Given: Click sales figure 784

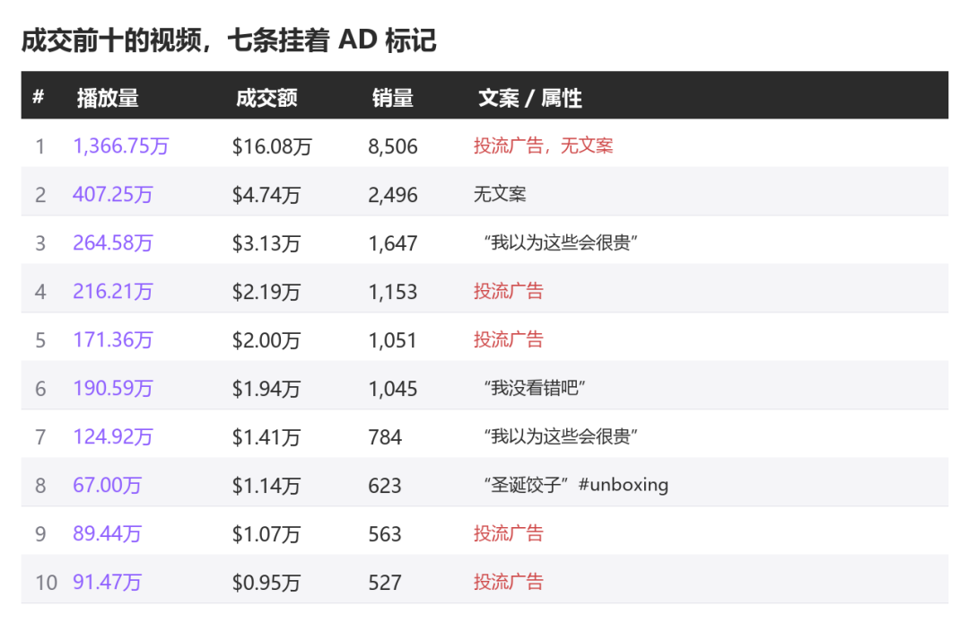Looking at the screenshot, I should pos(385,438).
